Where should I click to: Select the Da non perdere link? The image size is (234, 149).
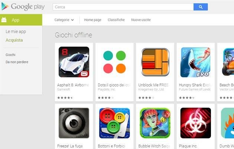(17, 62)
